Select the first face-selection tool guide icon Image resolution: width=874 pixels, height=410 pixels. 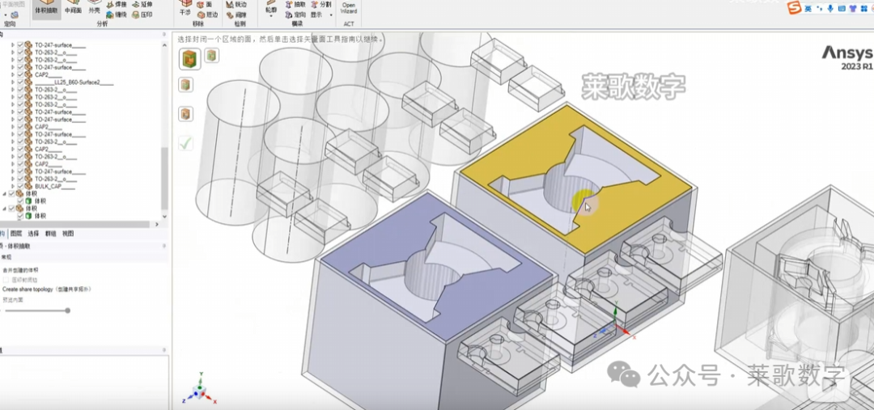click(189, 58)
